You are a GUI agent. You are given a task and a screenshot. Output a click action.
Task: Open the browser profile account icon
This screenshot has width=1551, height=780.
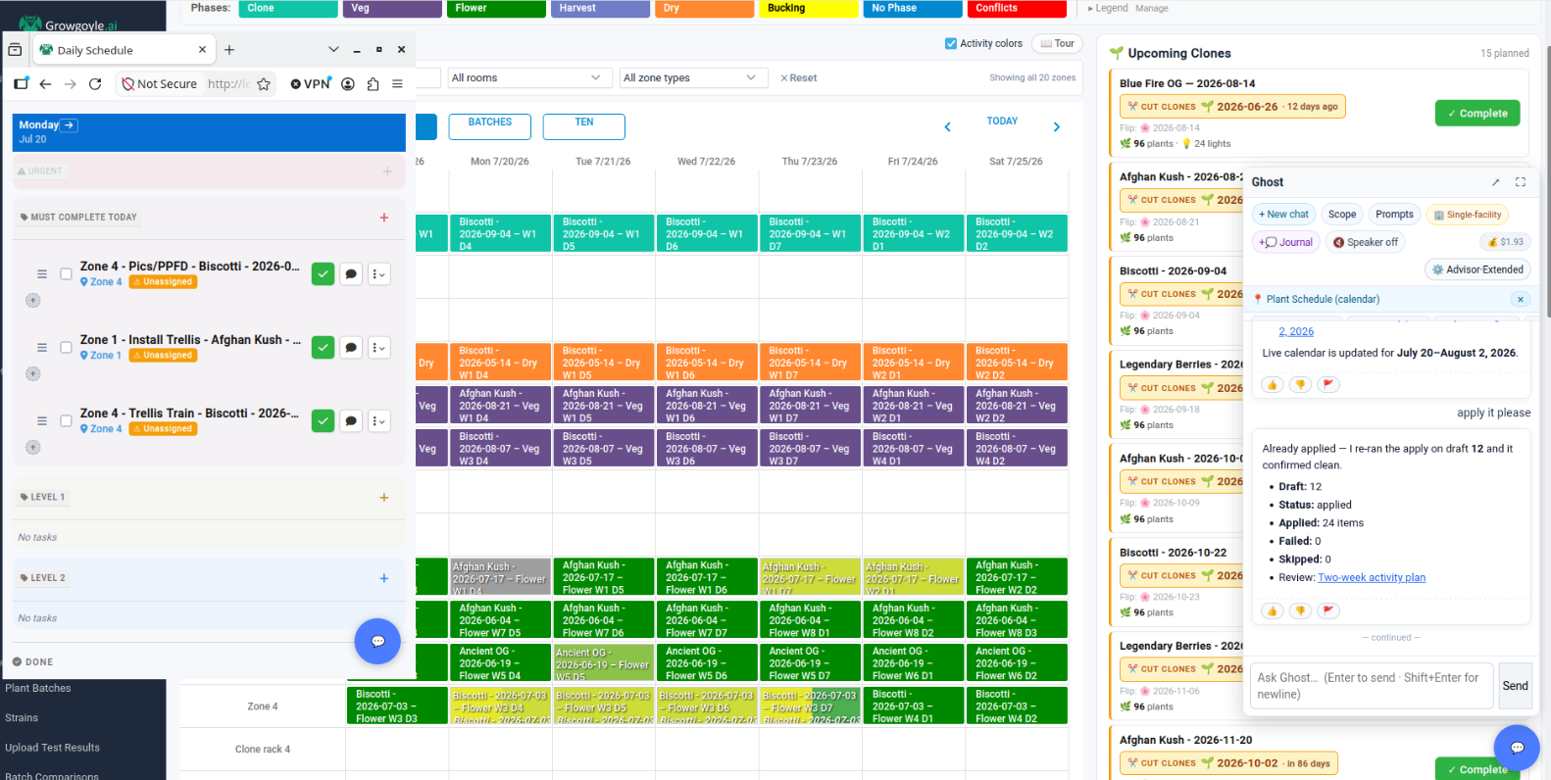point(347,84)
